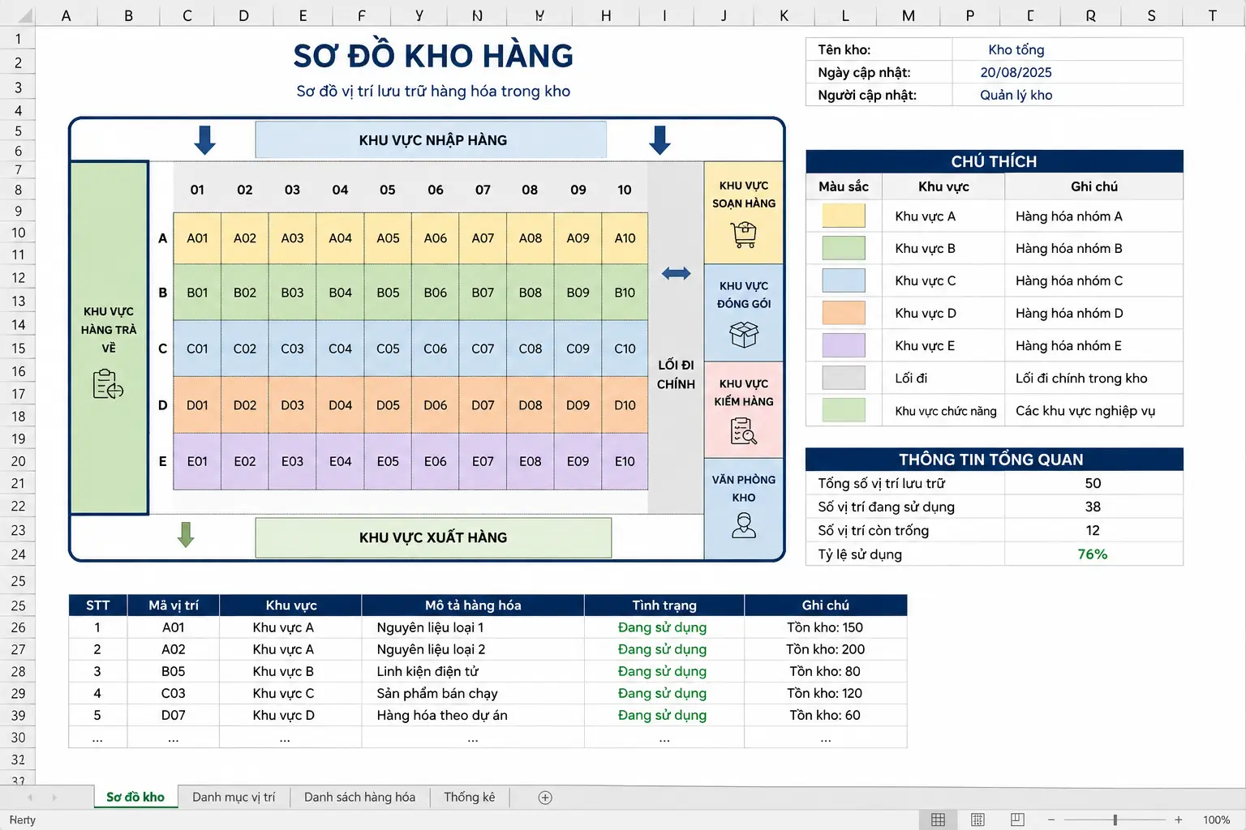Click the Tồn kho: 60 cell
Screen dimensions: 1246x830
click(825, 715)
